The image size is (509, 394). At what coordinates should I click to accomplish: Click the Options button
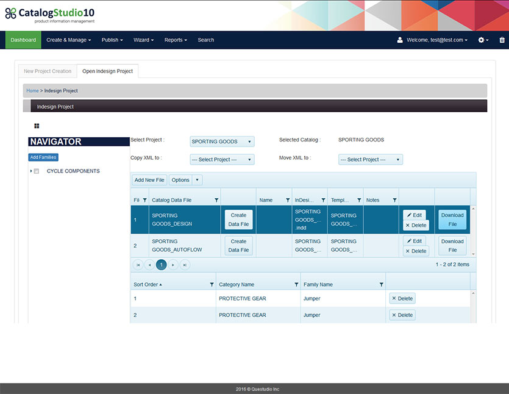(x=180, y=180)
